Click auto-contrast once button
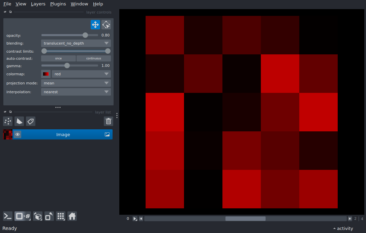366x233 pixels. tap(58, 58)
